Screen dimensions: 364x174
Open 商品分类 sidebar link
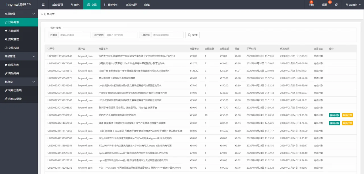click(13, 73)
